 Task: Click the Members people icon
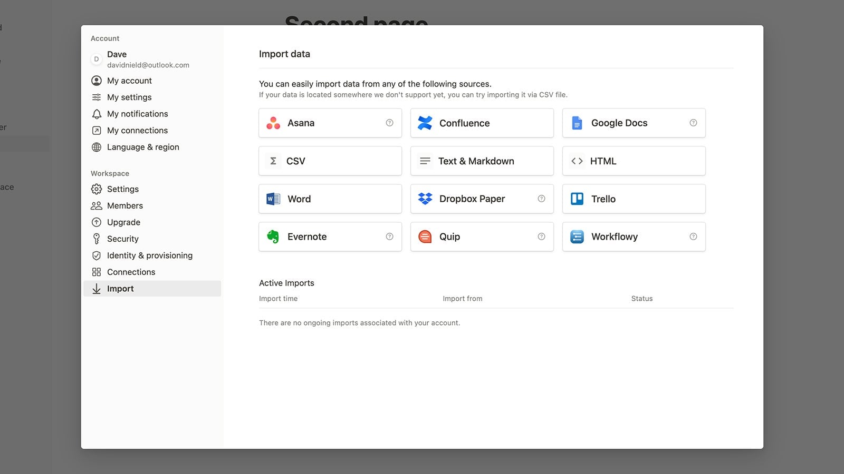97,206
